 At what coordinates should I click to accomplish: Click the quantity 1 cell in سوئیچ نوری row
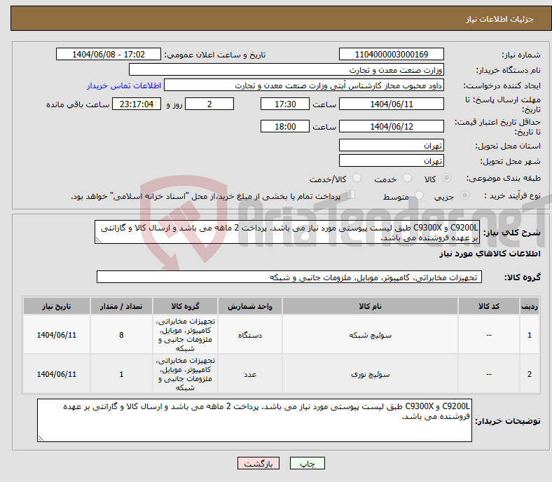click(121, 373)
